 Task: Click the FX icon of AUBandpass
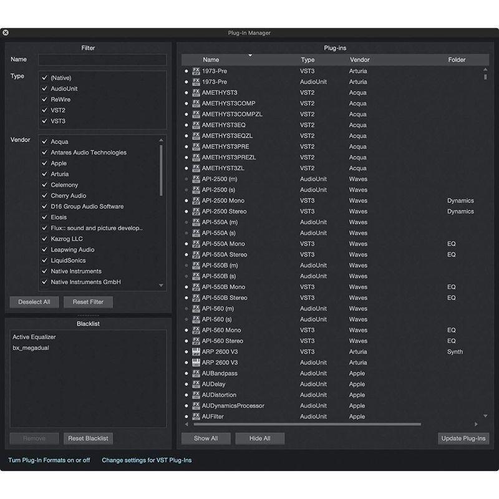(x=196, y=373)
